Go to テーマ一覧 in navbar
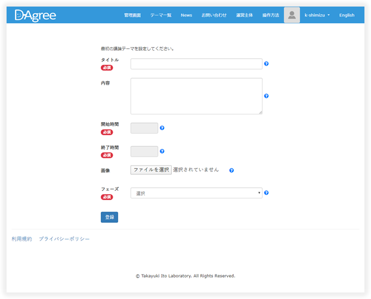Viewport: 371px width, 299px height. [160, 15]
